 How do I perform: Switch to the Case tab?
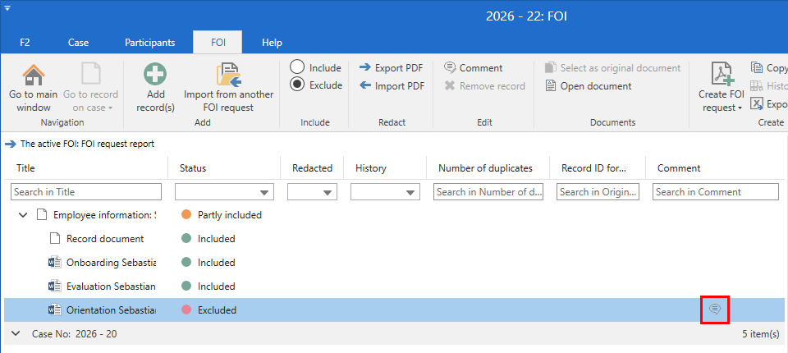tap(79, 42)
